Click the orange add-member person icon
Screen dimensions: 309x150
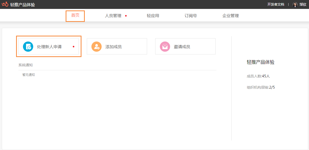96,46
